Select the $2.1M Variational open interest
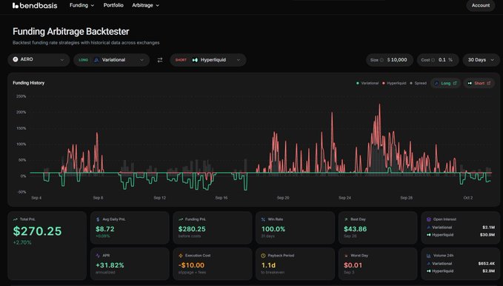 [x=489, y=227]
